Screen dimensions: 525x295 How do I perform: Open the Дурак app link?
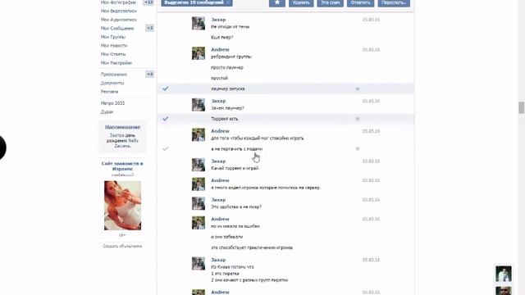click(107, 111)
